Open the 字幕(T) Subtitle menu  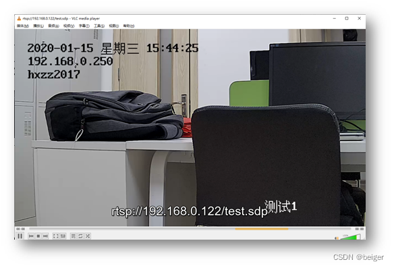pos(84,26)
